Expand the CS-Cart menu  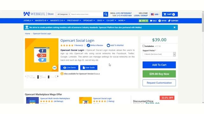111,21
